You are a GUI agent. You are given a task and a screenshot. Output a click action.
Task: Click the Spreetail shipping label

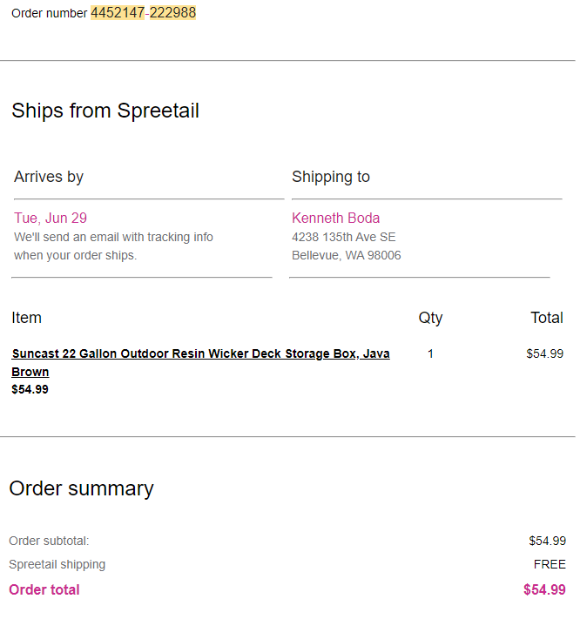point(57,564)
